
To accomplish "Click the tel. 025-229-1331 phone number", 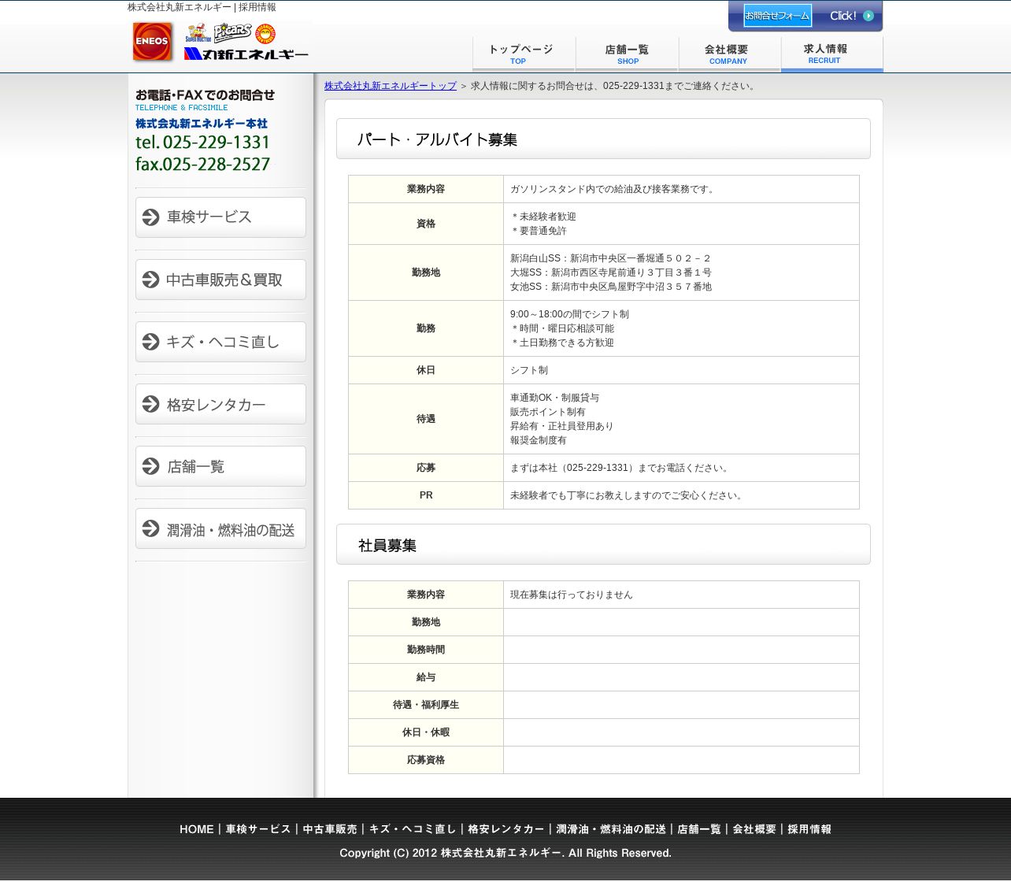I will pos(202,143).
